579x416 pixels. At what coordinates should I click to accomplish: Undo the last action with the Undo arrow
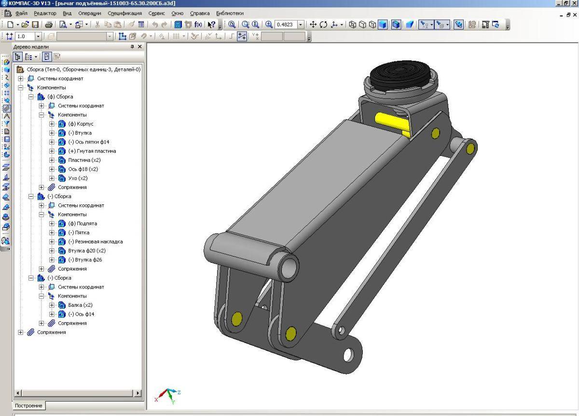pos(155,24)
